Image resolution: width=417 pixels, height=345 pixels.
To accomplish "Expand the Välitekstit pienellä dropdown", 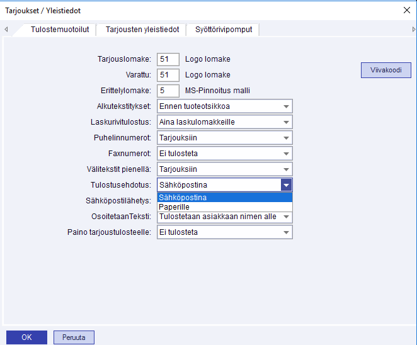I will [x=286, y=169].
